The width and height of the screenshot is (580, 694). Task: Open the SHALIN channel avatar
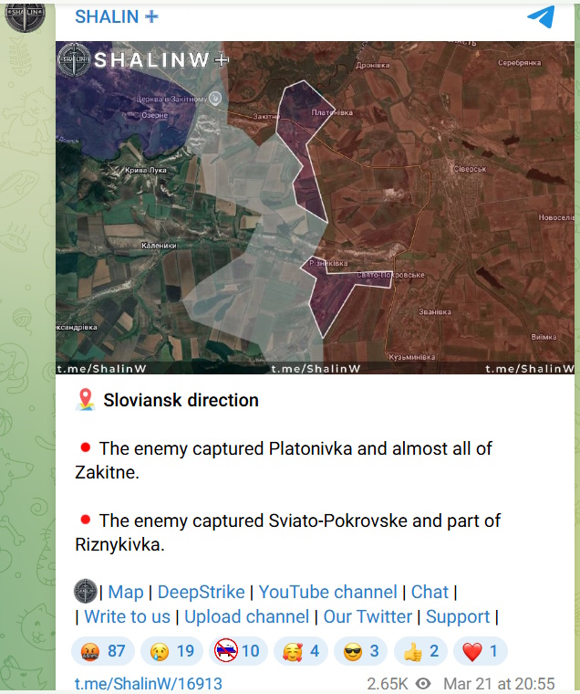tap(25, 16)
